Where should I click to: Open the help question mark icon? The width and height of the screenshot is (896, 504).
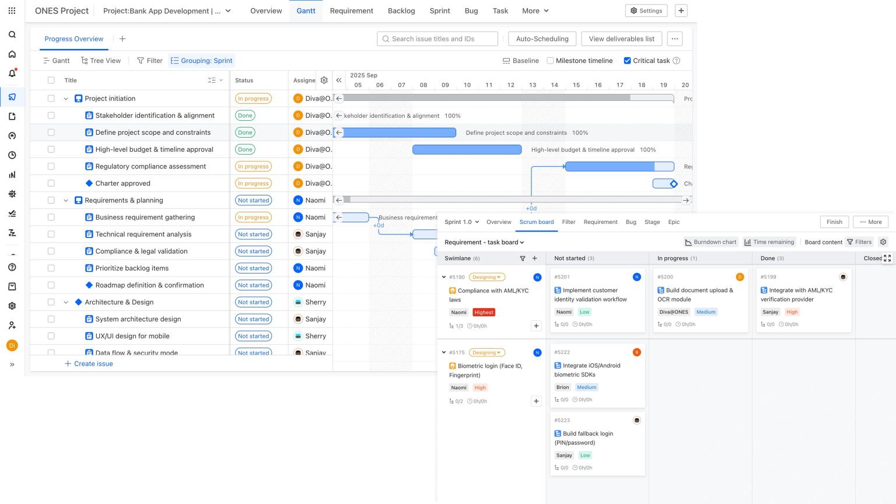pos(12,267)
